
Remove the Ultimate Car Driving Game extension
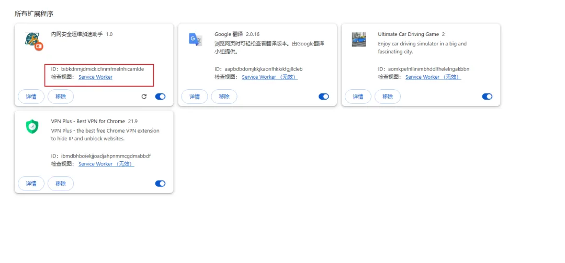pyautogui.click(x=387, y=97)
